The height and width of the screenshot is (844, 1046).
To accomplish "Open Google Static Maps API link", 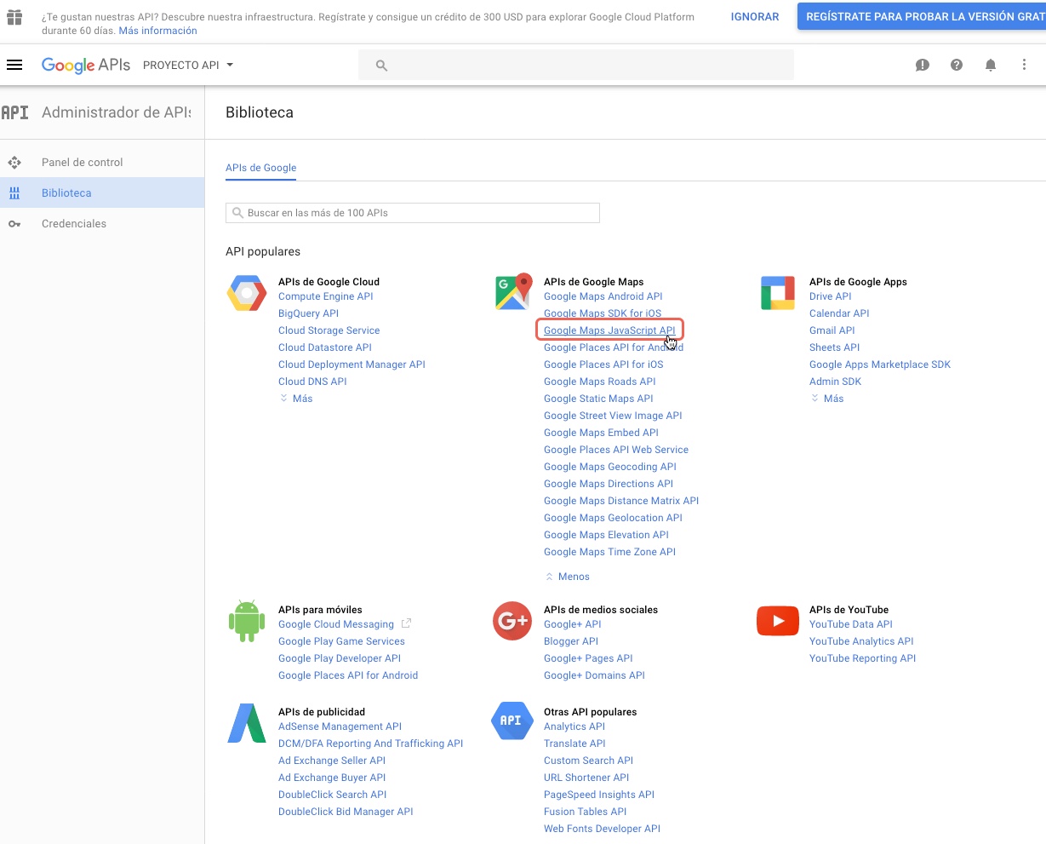I will click(x=598, y=399).
